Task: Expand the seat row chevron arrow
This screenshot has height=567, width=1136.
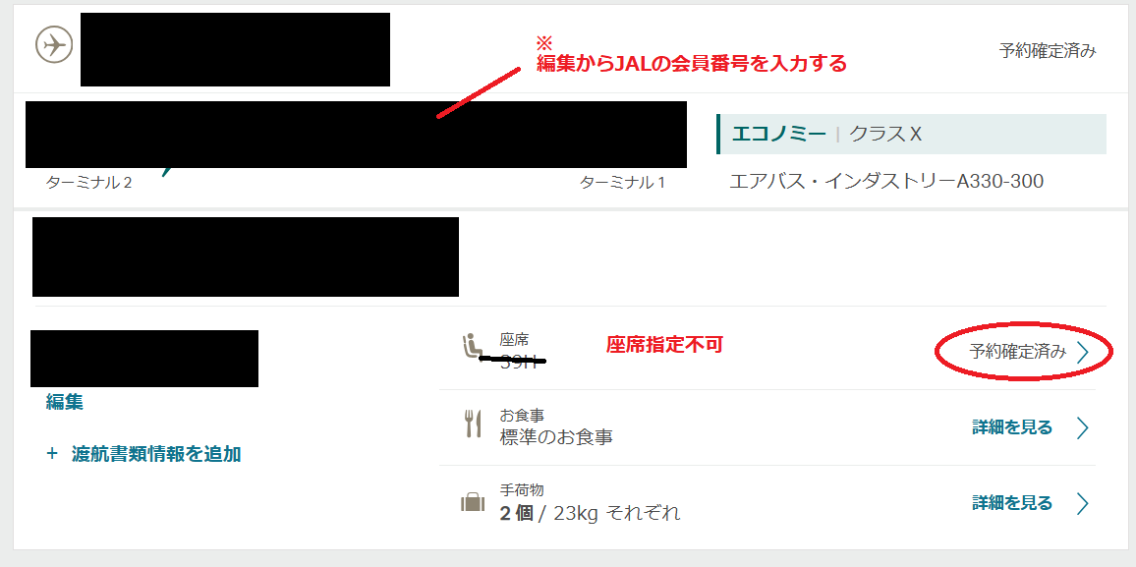Action: (x=1083, y=353)
